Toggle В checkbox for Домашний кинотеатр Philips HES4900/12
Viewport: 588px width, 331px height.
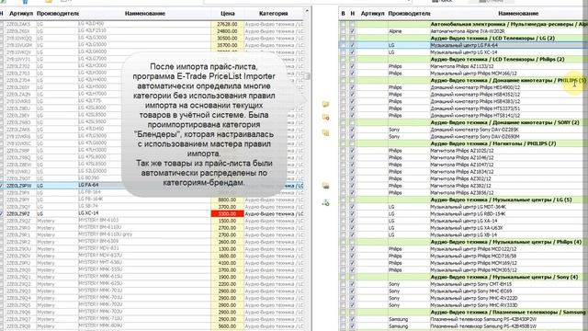343,87
